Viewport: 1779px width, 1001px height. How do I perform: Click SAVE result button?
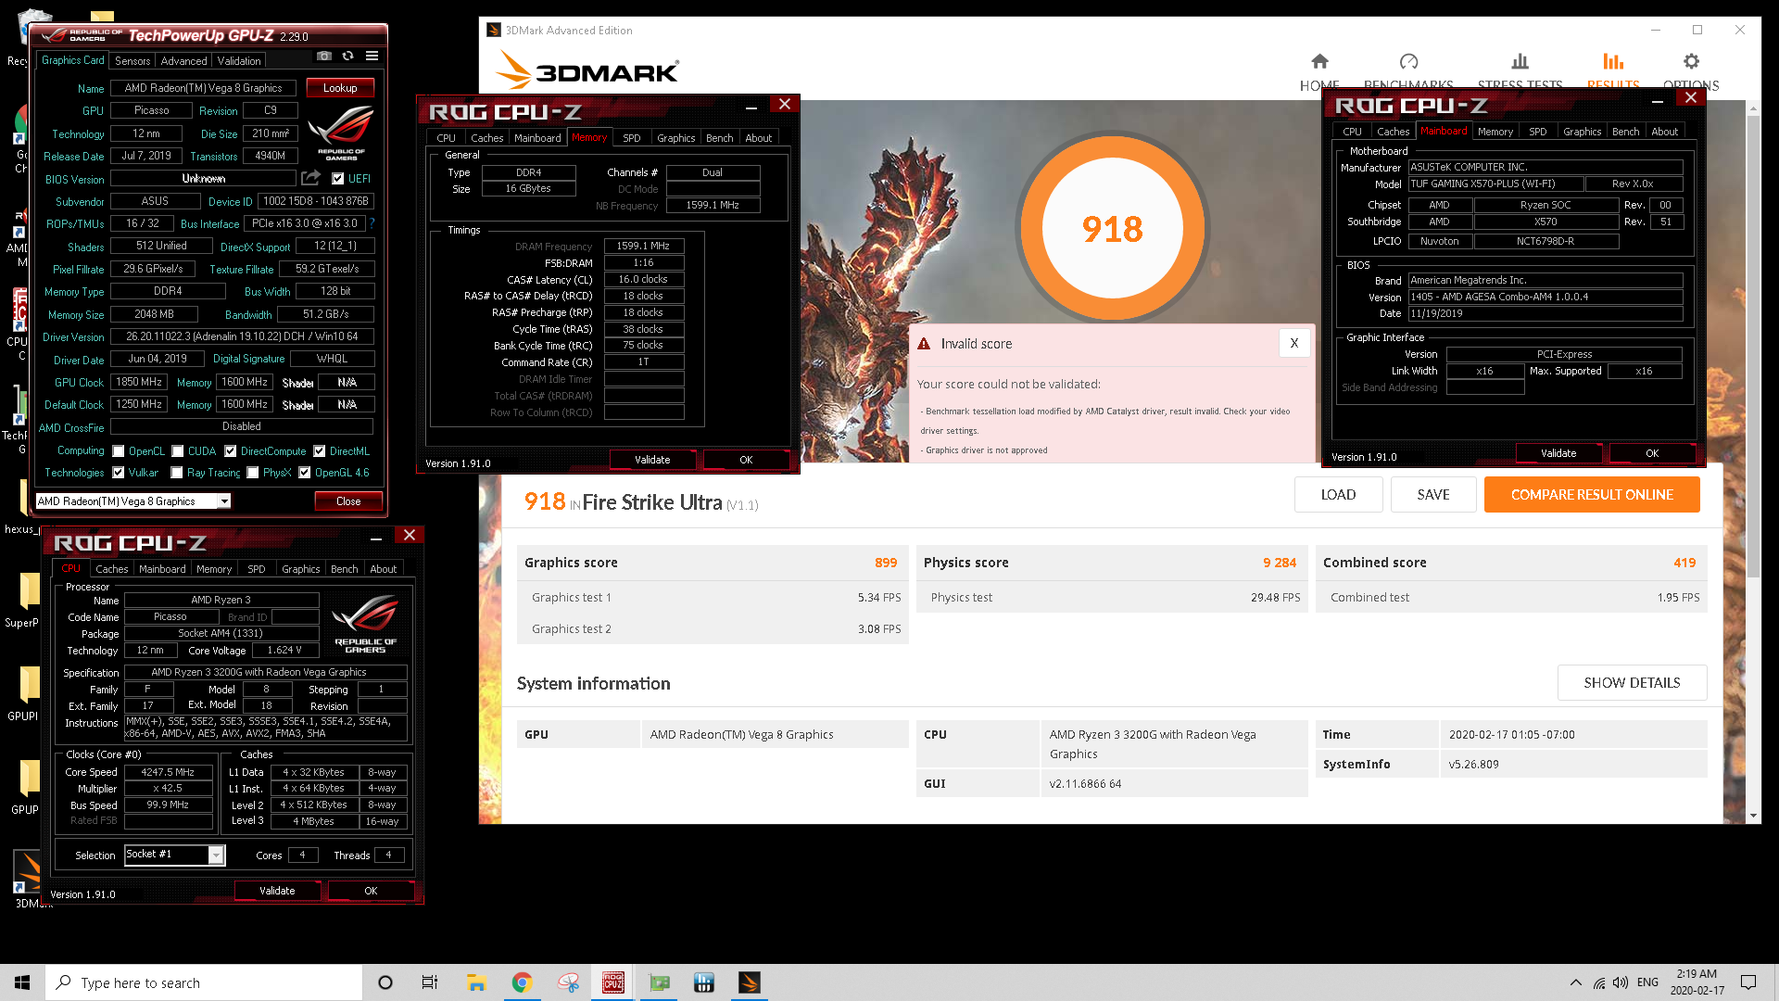[x=1433, y=495]
